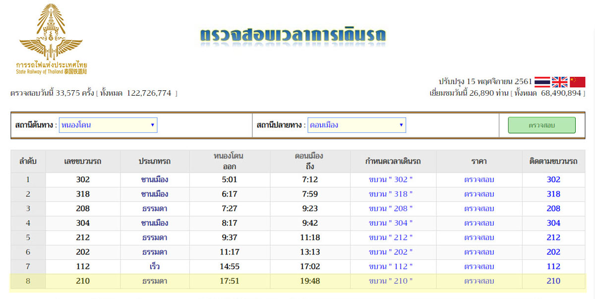Track train 208 in tracking column
Image resolution: width=595 pixels, height=299 pixels.
(x=553, y=208)
